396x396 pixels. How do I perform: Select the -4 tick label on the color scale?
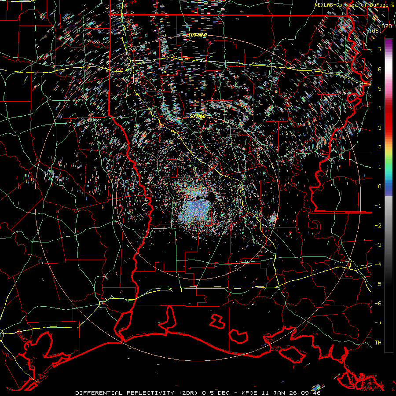pos(378,264)
